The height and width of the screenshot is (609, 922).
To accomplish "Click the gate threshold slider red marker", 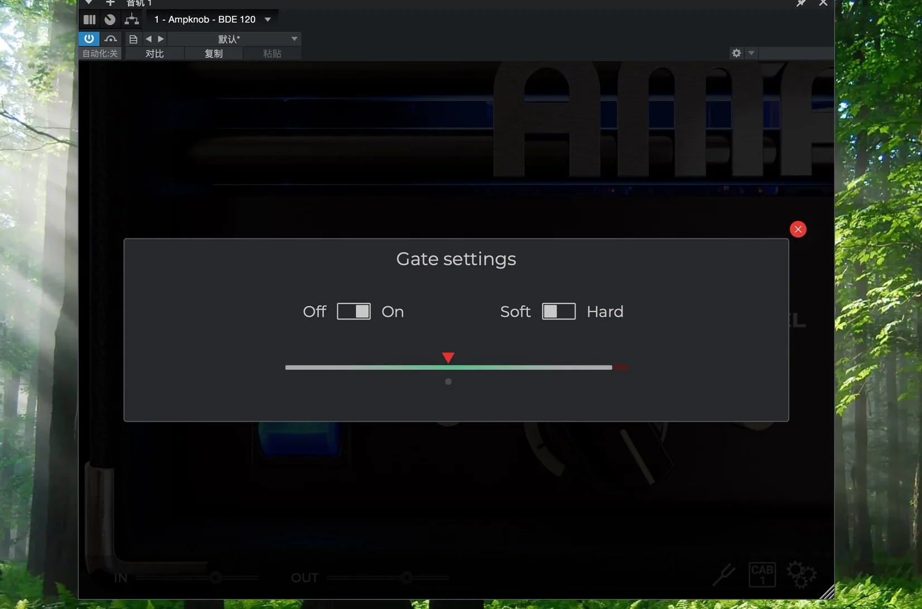I will pos(448,357).
